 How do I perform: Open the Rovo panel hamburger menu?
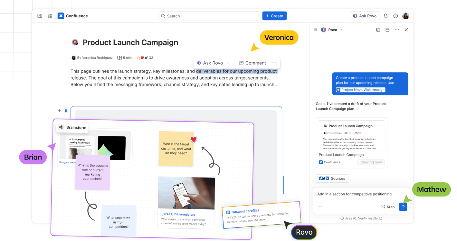(x=316, y=30)
